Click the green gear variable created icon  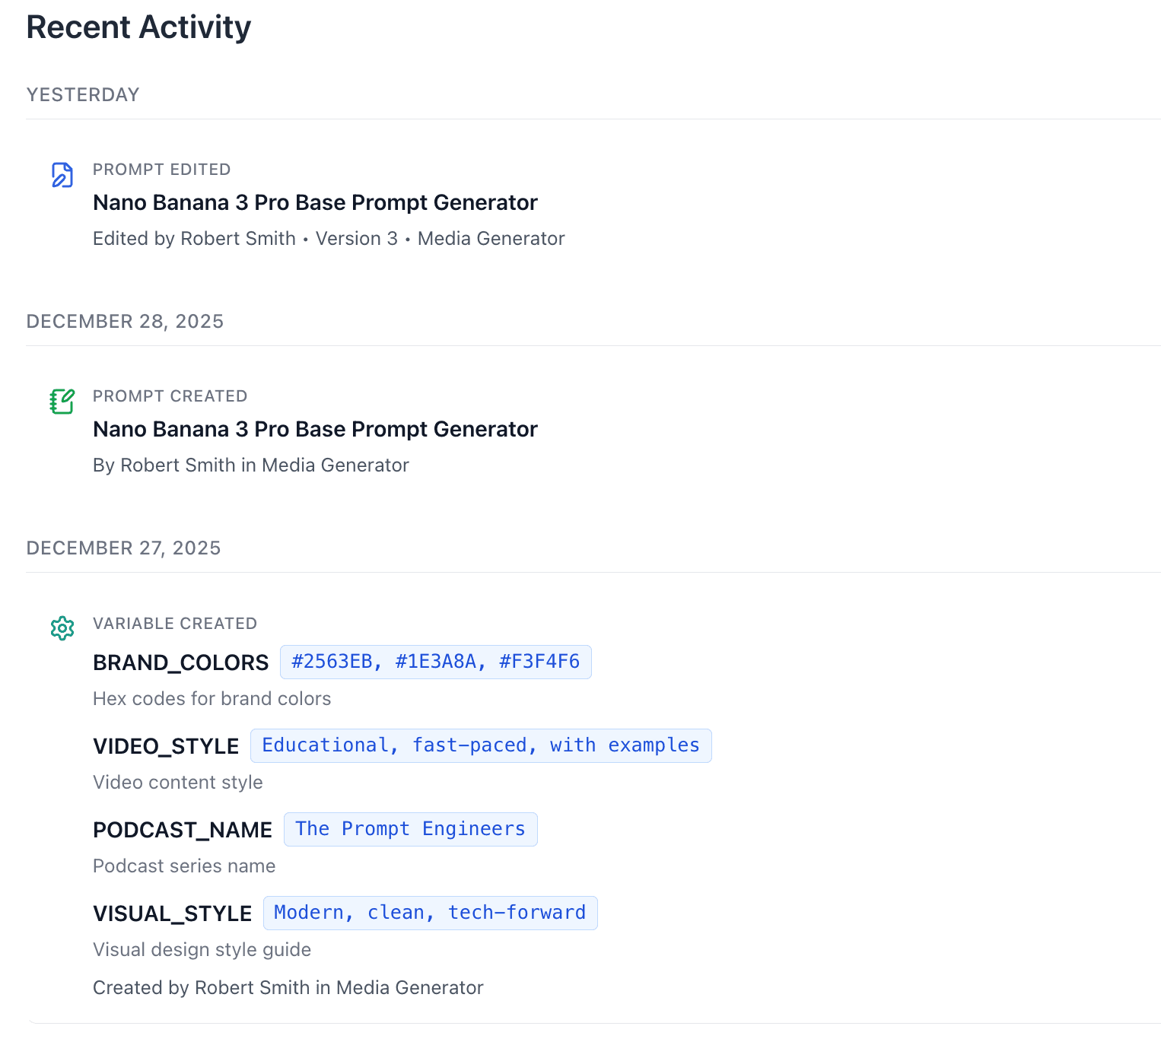(x=62, y=627)
